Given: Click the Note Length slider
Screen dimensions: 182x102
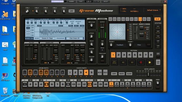Looking at the screenshot, I should pos(148,74).
